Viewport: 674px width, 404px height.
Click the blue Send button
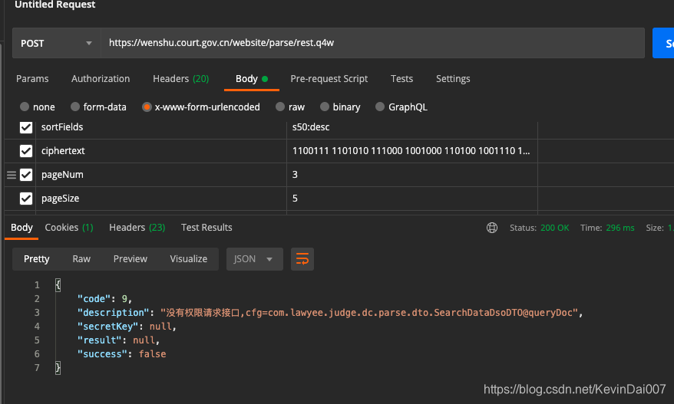pyautogui.click(x=662, y=43)
